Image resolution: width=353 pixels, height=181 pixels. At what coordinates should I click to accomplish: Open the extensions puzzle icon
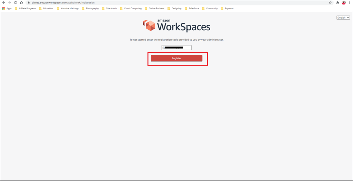337,3
